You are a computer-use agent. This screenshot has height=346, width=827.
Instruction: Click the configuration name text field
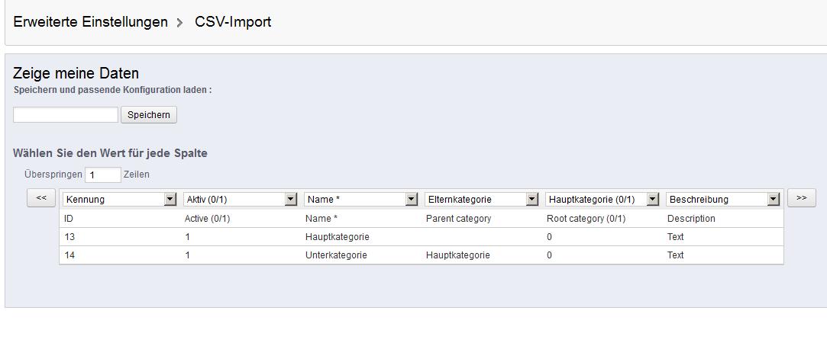(x=66, y=115)
